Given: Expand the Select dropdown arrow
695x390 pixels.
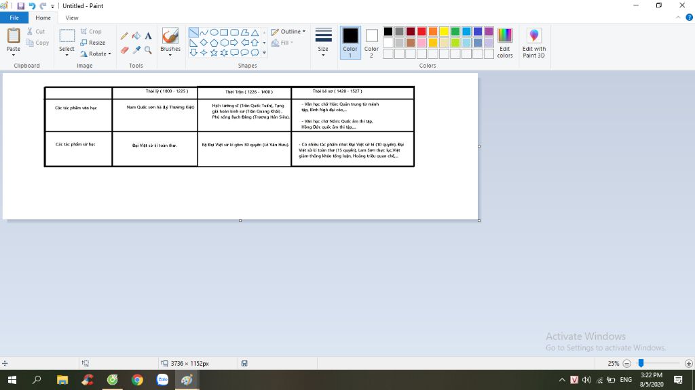Looking at the screenshot, I should click(x=67, y=56).
